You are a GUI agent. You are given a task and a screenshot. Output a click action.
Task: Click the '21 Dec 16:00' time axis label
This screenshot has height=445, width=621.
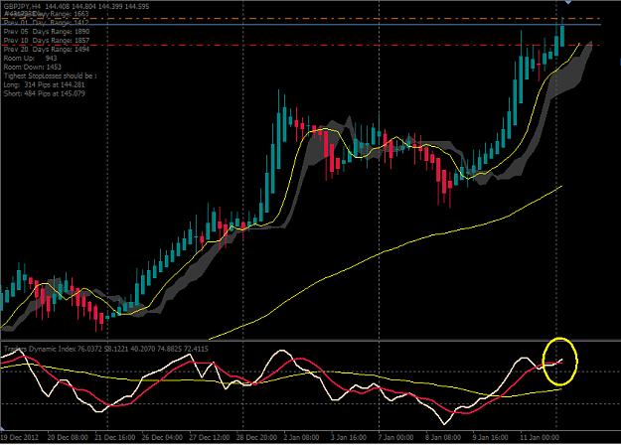point(114,437)
